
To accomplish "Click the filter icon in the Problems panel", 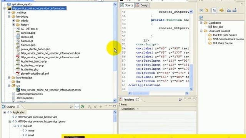I will [180, 100].
